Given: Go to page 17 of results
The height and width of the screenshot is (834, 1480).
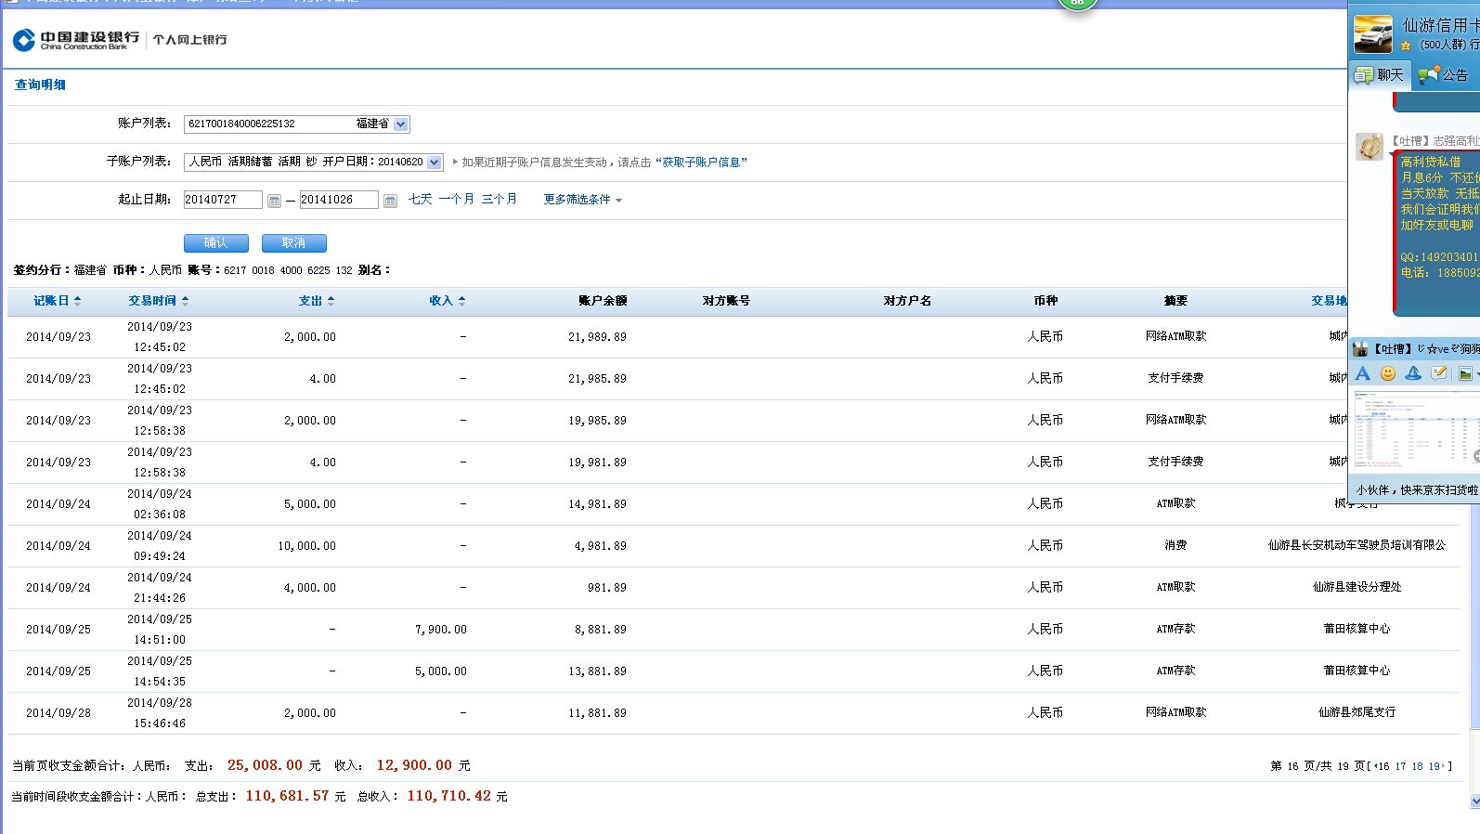Looking at the screenshot, I should (1400, 766).
